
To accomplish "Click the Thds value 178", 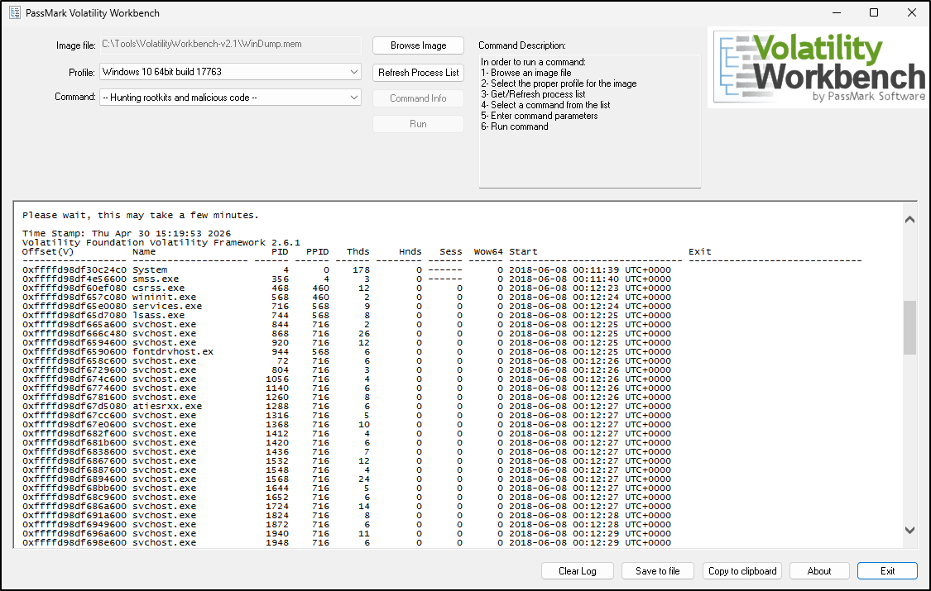I will click(361, 269).
